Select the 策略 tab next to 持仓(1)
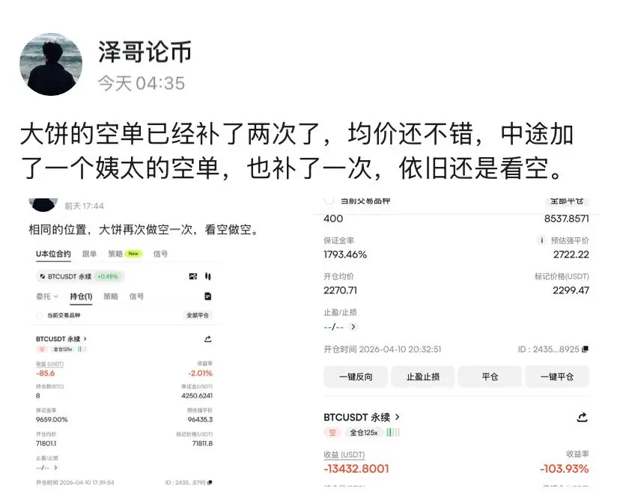620x497 pixels. [111, 296]
